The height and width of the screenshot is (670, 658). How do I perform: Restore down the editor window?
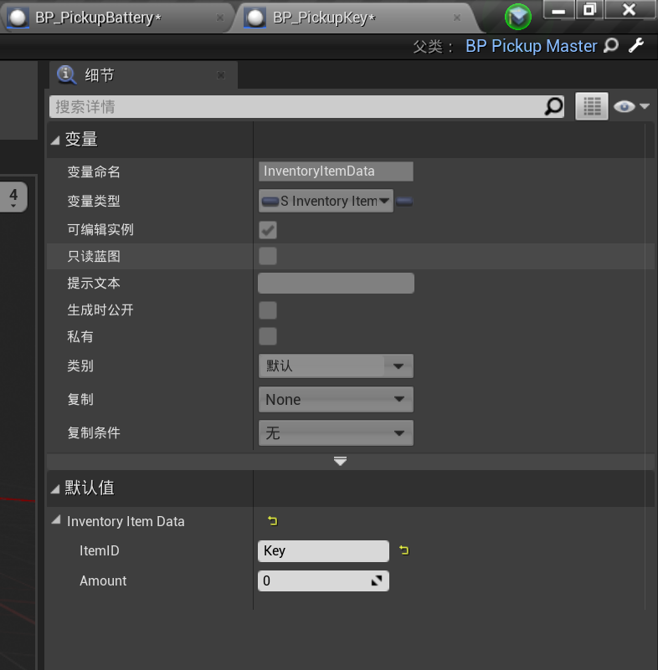(589, 9)
